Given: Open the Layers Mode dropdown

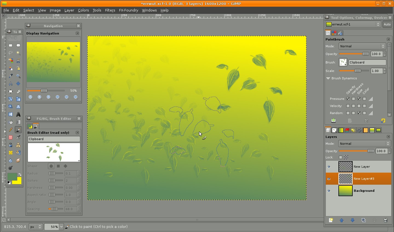Looking at the screenshot, I should [x=365, y=144].
